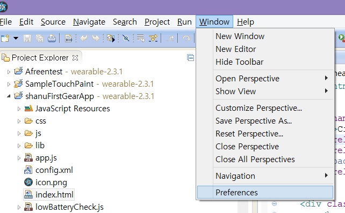Choose Reset Perspective... entry
The image size is (345, 213).
265,134
